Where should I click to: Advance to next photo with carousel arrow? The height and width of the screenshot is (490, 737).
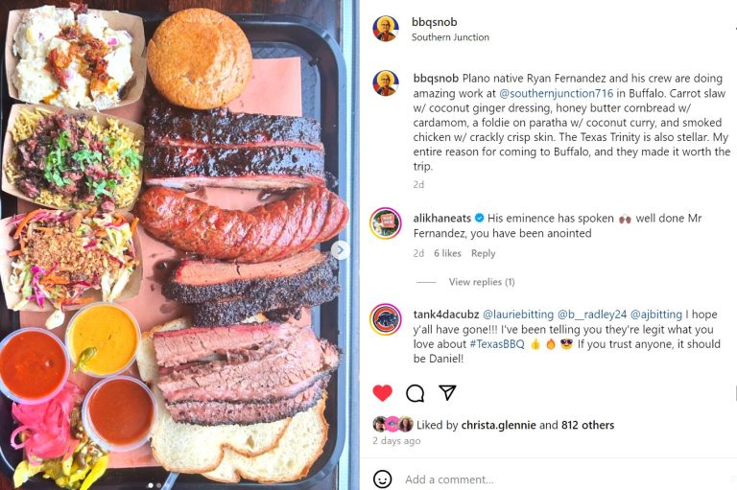(x=341, y=250)
